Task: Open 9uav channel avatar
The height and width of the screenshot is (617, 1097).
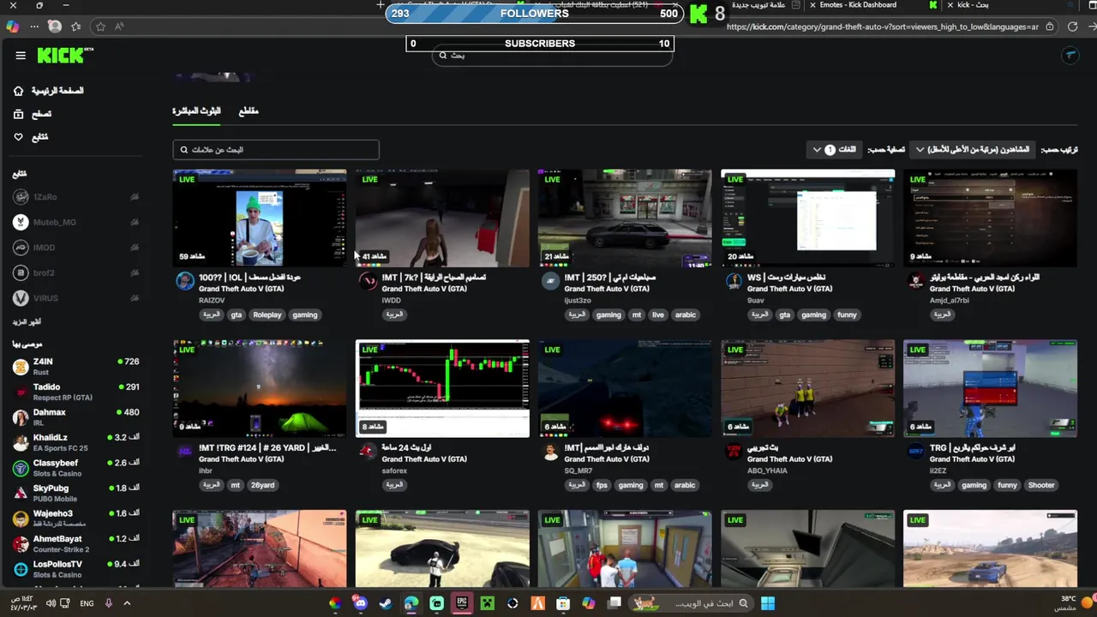Action: point(734,281)
